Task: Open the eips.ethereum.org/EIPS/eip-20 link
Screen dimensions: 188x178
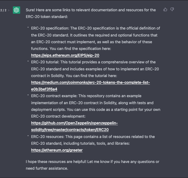Action: tap(65, 55)
